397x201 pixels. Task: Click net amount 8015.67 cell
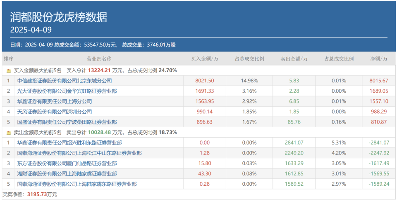coord(379,81)
